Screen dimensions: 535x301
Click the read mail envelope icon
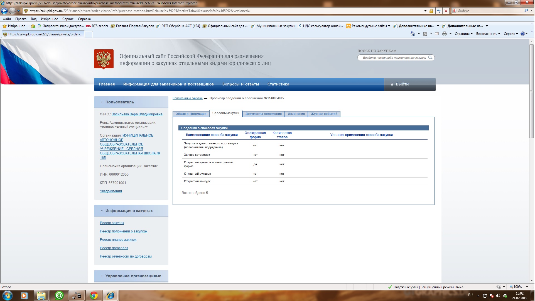click(437, 34)
